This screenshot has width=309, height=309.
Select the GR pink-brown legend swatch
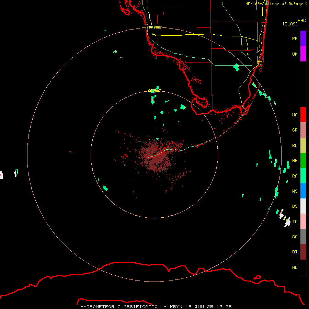[x=303, y=130]
